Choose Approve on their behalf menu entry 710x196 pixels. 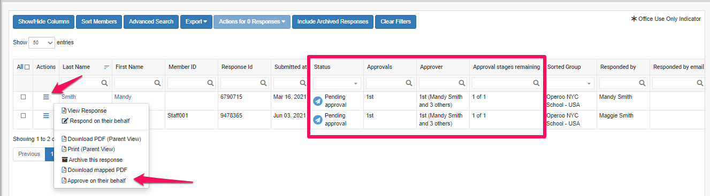coord(94,181)
